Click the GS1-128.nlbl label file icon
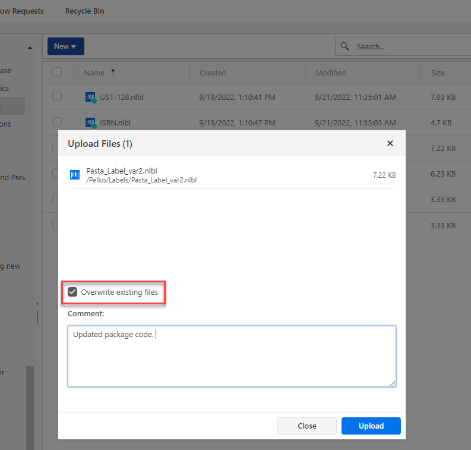The width and height of the screenshot is (471, 450). pos(90,97)
